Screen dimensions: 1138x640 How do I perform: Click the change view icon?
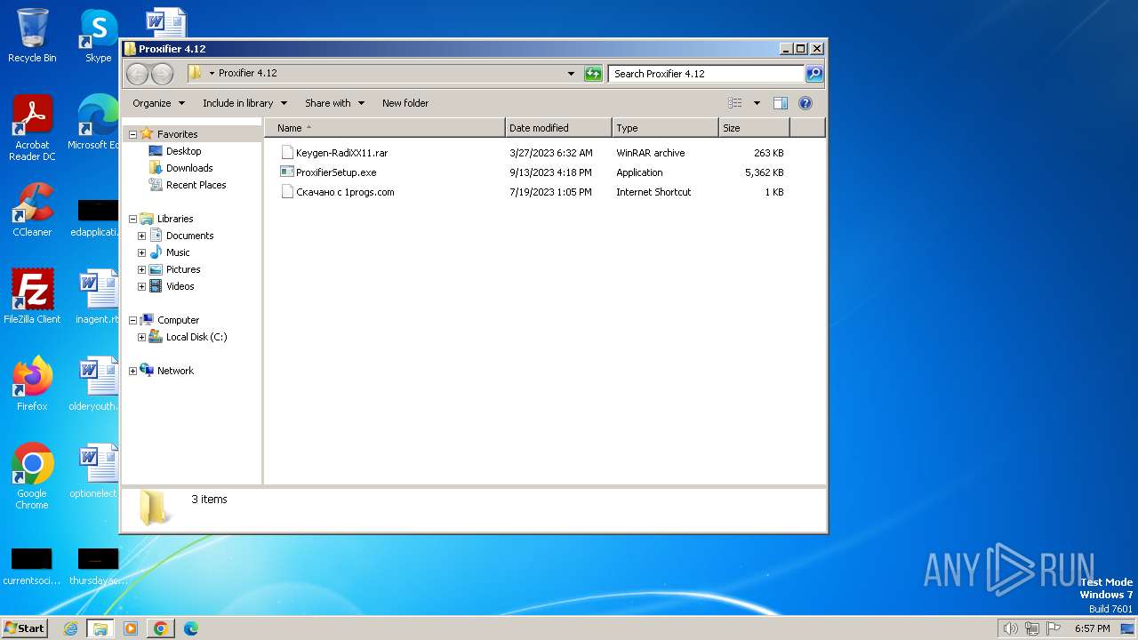[734, 103]
